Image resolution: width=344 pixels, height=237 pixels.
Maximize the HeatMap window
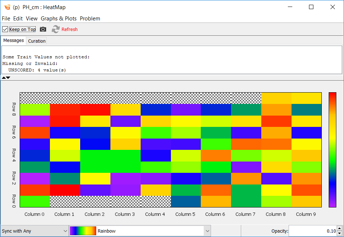311,7
